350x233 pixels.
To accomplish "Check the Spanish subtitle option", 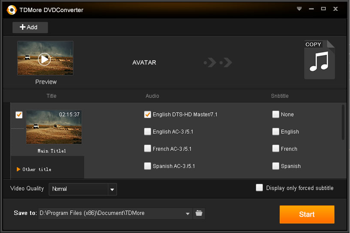I will [276, 166].
